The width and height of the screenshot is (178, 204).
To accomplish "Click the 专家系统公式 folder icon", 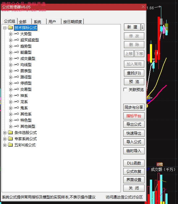I will (10, 139).
